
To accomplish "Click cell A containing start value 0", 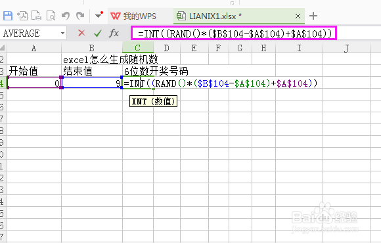I will coord(34,83).
